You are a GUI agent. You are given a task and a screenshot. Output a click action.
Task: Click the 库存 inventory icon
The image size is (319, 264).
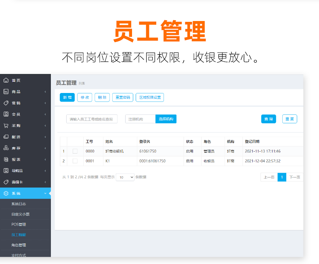click(x=6, y=148)
